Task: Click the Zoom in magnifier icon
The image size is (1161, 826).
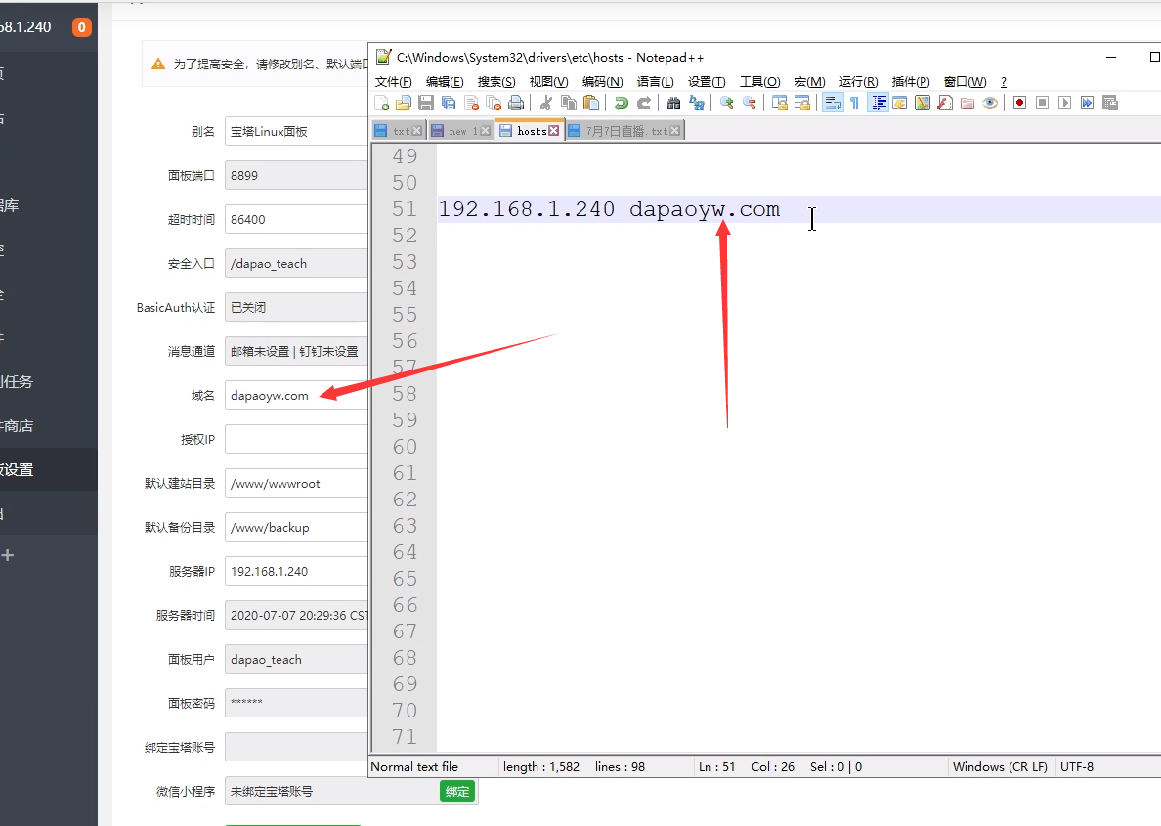Action: (726, 103)
